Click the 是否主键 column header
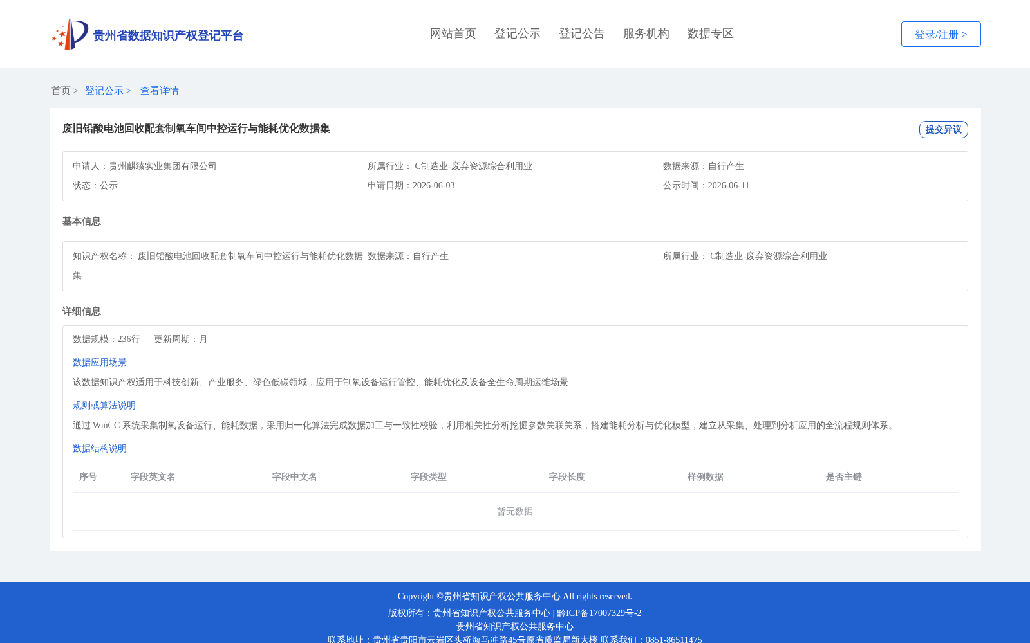The width and height of the screenshot is (1030, 643). pyautogui.click(x=844, y=476)
